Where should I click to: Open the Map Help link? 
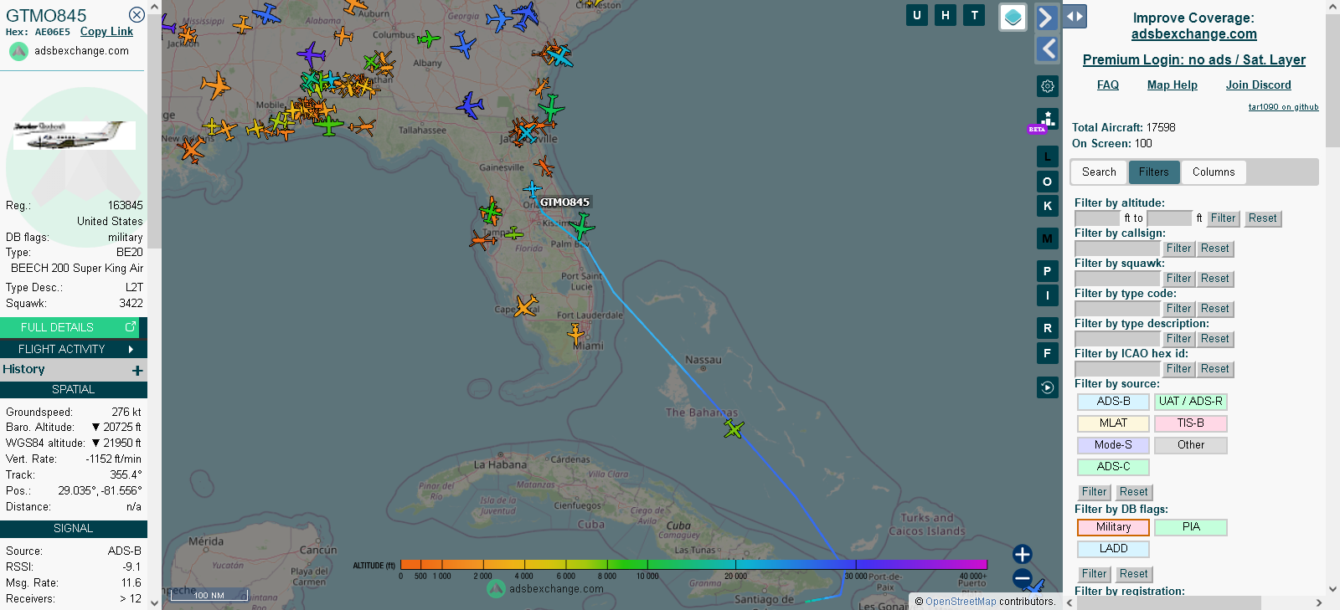point(1172,85)
